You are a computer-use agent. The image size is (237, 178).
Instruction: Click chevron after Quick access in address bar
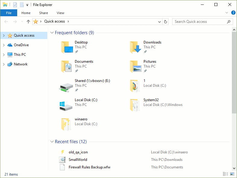point(68,22)
